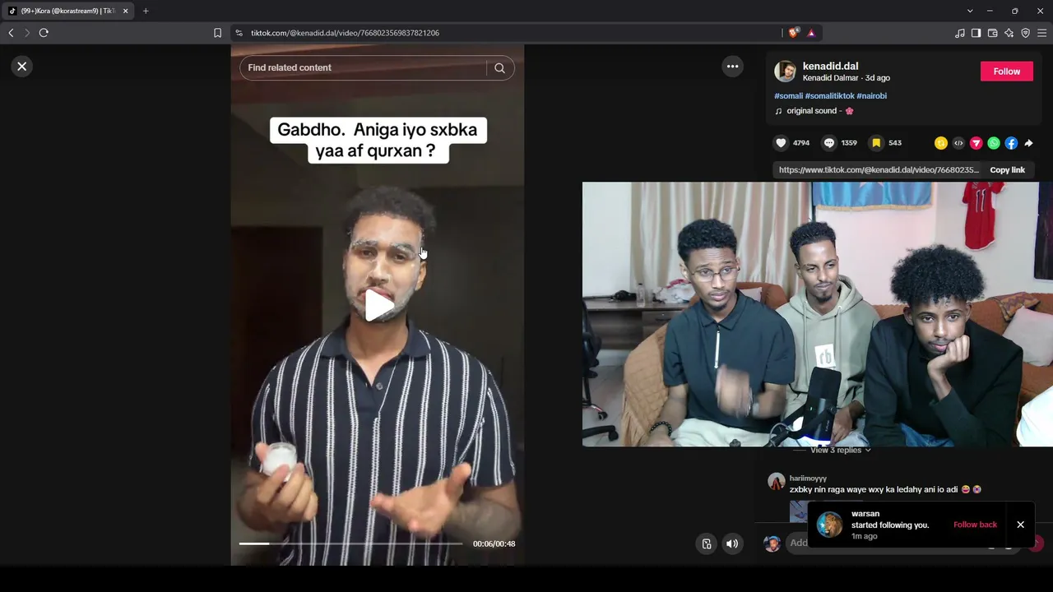
Task: Open the Brave Rewards triangle icon
Action: [811, 33]
